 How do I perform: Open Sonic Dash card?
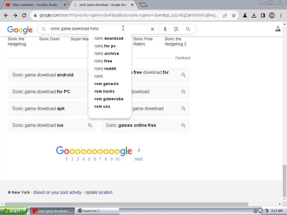pyautogui.click(x=49, y=39)
